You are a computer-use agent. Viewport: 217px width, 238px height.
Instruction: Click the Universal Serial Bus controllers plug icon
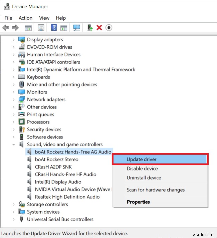coord(21,219)
